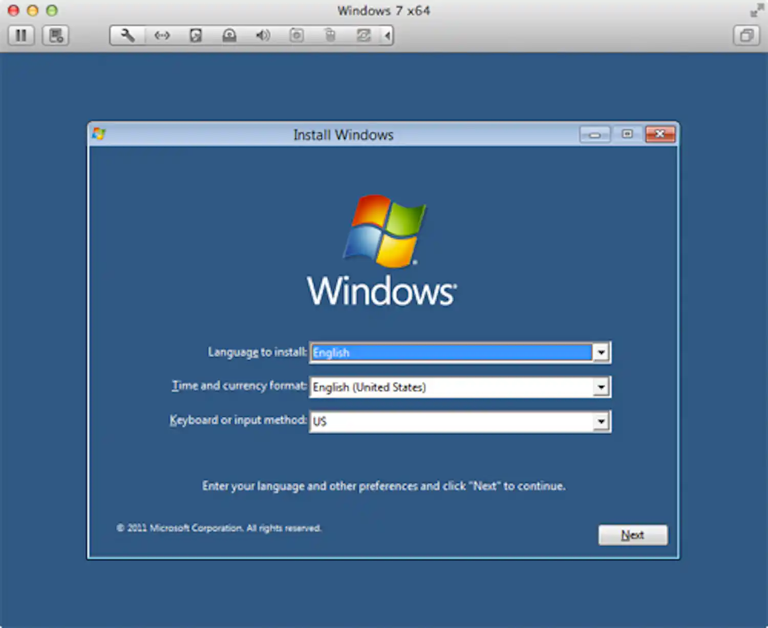Collapse the device toolbar with the arrow
Image resolution: width=768 pixels, height=628 pixels.
(388, 35)
